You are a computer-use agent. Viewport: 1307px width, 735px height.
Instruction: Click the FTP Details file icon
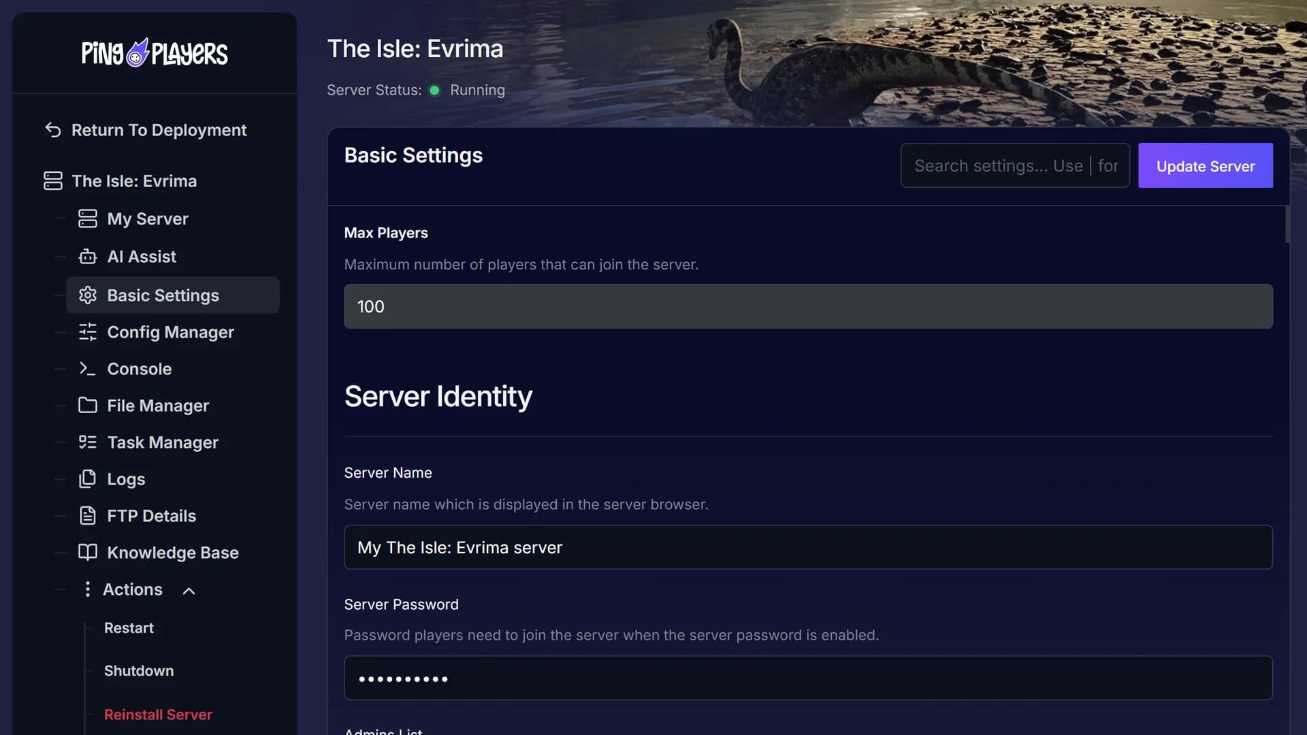click(x=88, y=516)
